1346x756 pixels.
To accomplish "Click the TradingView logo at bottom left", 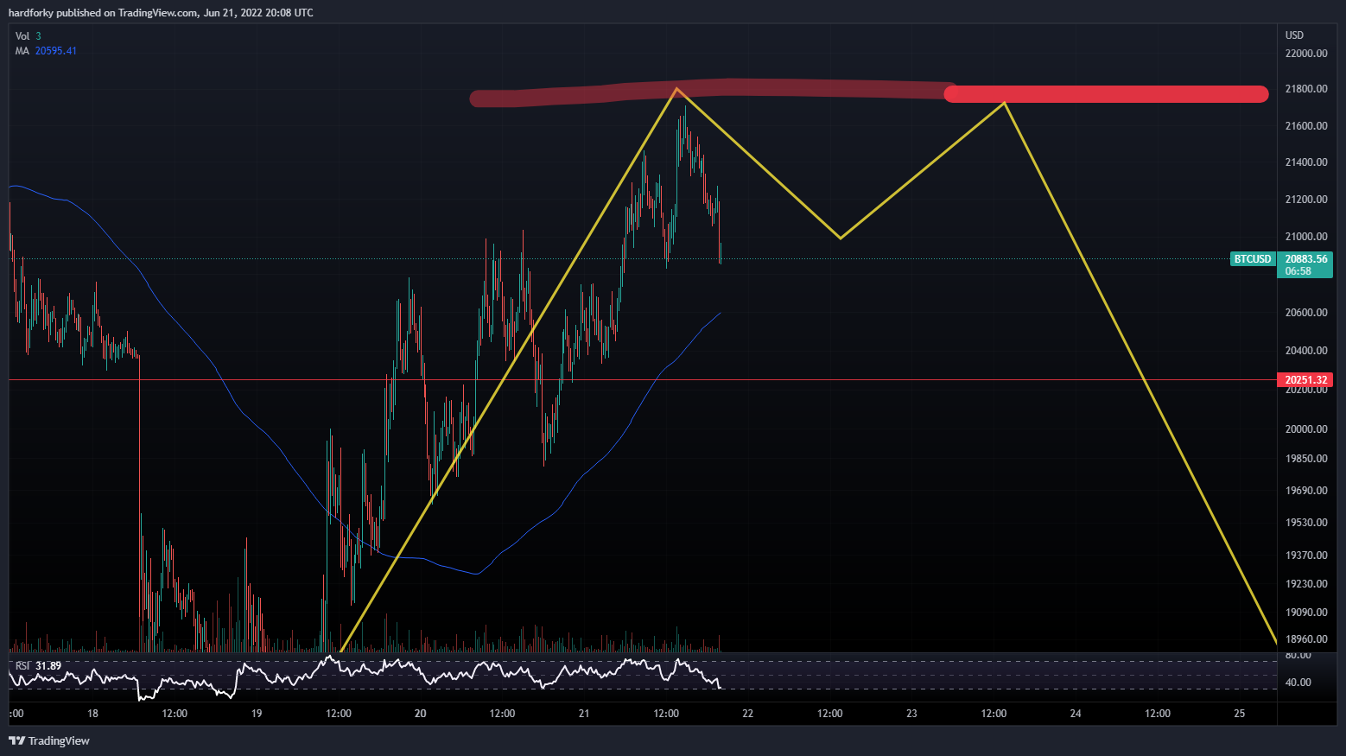I will 49,740.
